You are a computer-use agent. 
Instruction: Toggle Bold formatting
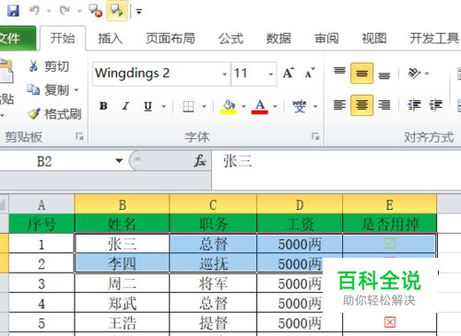103,106
